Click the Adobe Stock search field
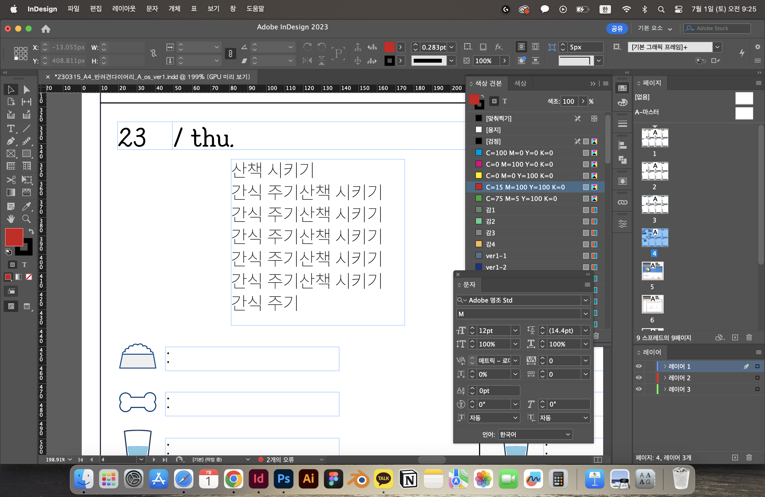Image resolution: width=765 pixels, height=497 pixels. pos(717,28)
